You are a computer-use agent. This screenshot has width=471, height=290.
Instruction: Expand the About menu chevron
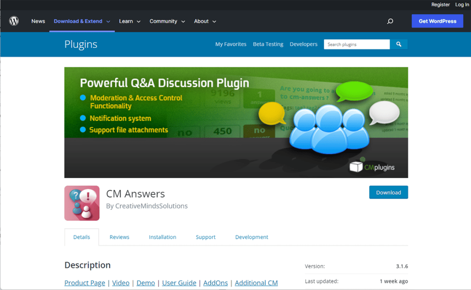tap(214, 22)
